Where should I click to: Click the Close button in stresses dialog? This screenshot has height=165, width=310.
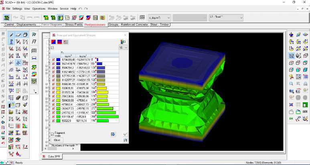[57, 140]
